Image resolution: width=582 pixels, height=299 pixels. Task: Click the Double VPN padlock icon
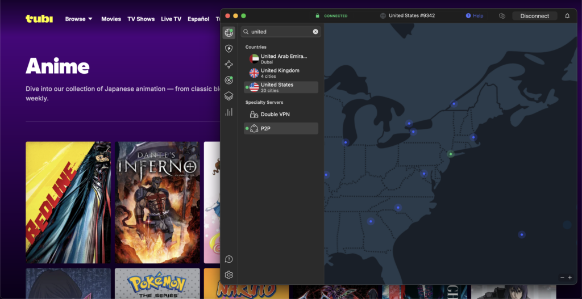pos(254,115)
